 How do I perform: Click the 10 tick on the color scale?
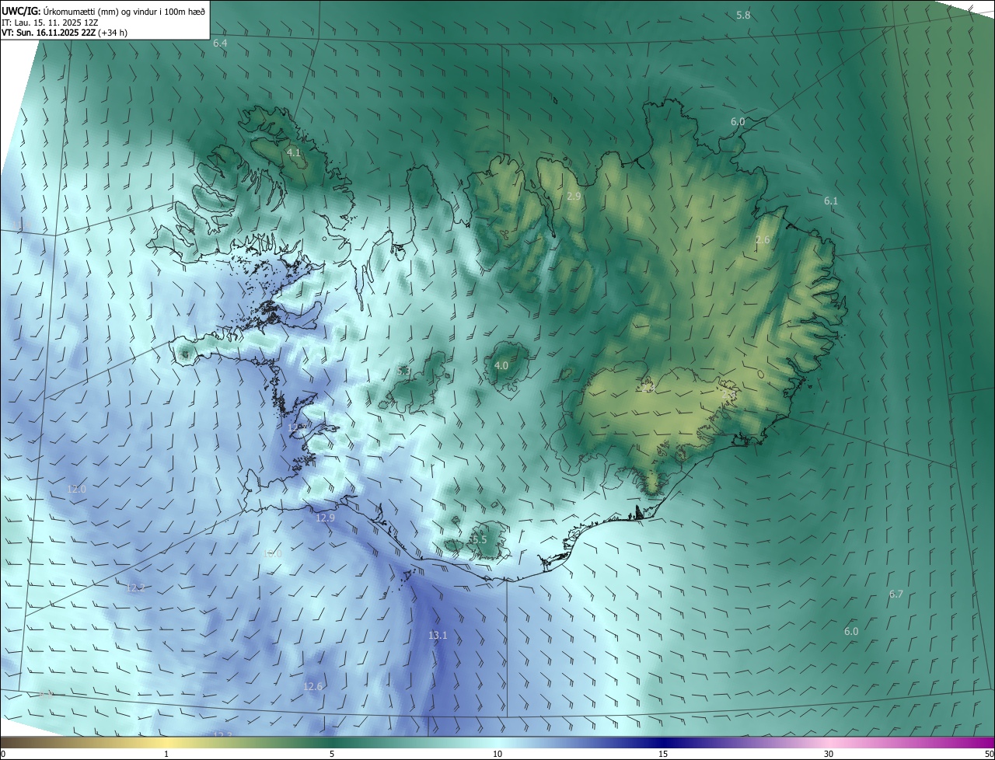[497, 754]
